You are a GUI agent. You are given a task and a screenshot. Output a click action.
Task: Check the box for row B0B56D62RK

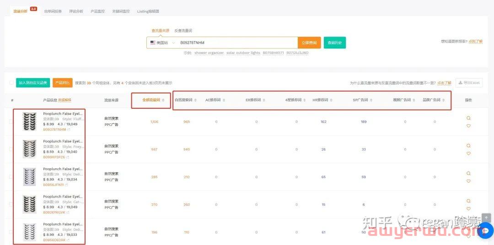[x=11, y=232]
